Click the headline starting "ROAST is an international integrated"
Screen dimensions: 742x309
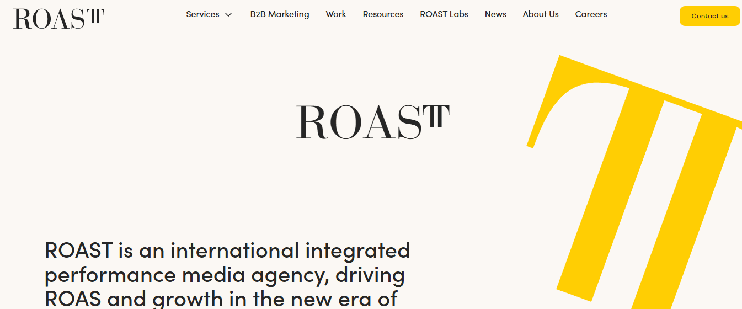click(x=227, y=274)
